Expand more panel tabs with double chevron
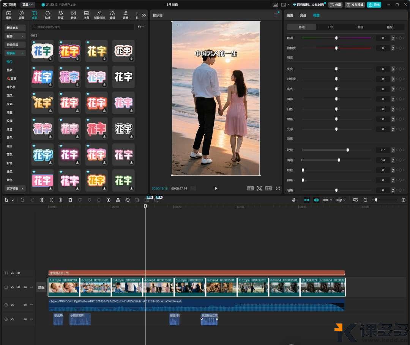410x345 pixels. click(144, 15)
